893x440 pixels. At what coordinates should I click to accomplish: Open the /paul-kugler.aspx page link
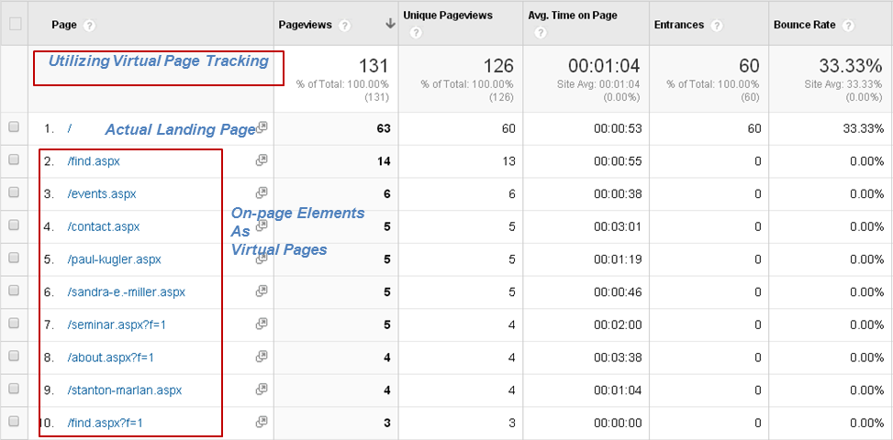tap(114, 259)
